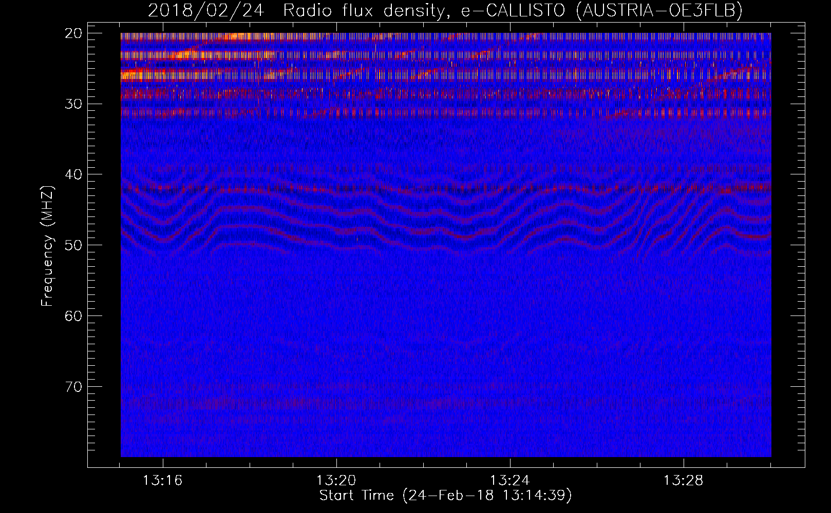Click the frequency tick label '20'
The height and width of the screenshot is (513, 831).
(73, 33)
